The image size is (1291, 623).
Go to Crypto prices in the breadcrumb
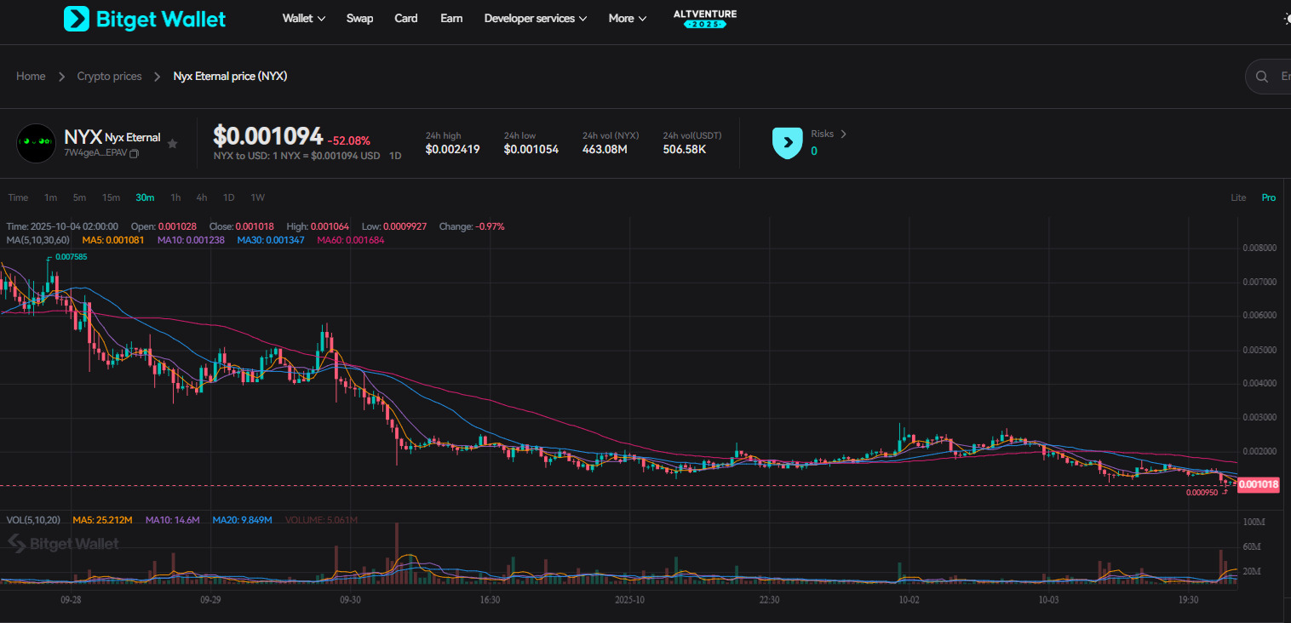110,77
